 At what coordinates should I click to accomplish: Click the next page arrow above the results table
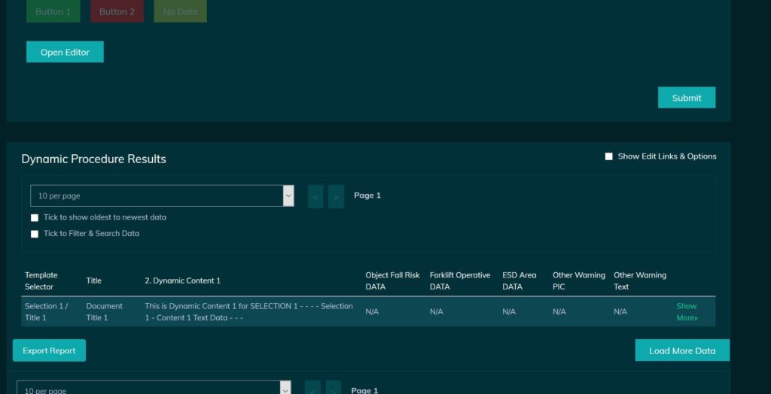[336, 196]
